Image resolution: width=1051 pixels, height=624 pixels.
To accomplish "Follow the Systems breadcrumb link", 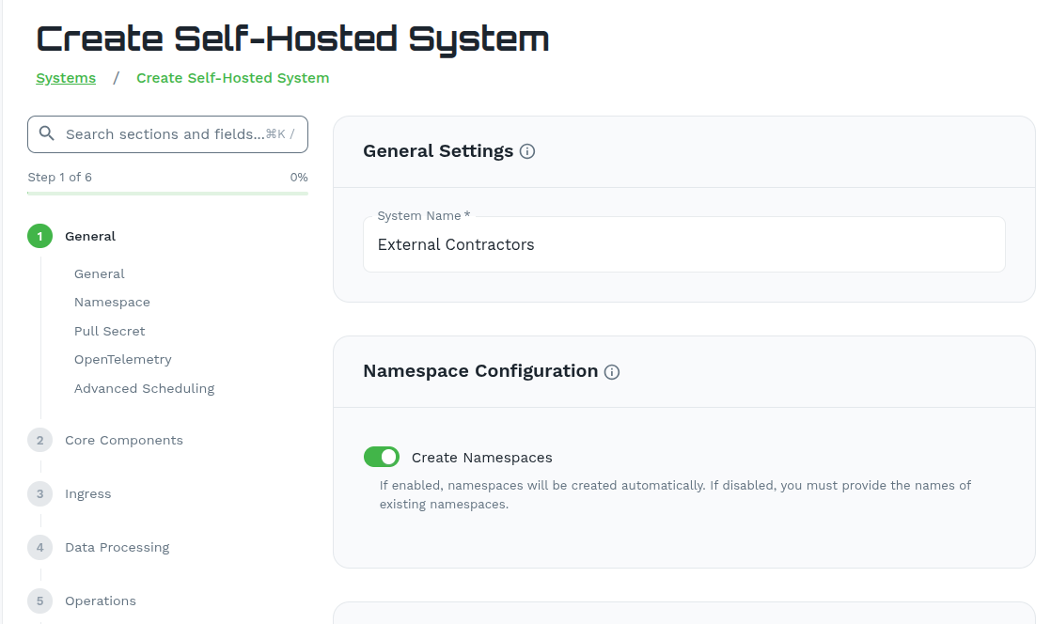I will (66, 78).
